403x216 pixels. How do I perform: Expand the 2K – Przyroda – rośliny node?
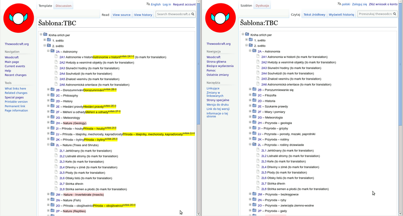pos(250,138)
